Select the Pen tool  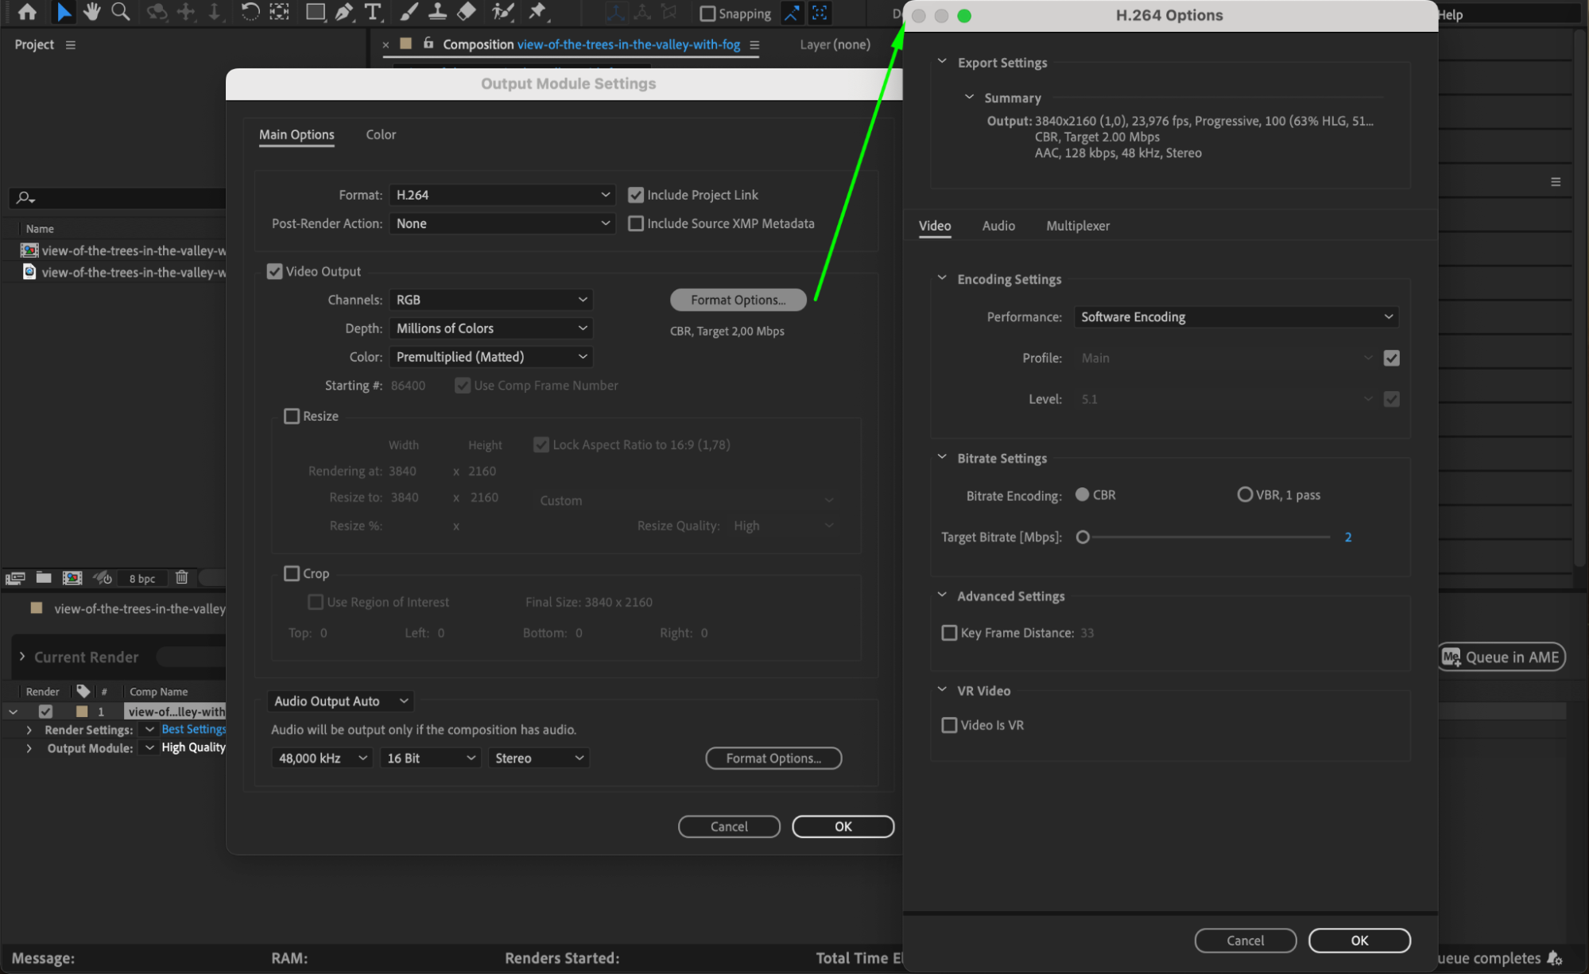[x=343, y=12]
